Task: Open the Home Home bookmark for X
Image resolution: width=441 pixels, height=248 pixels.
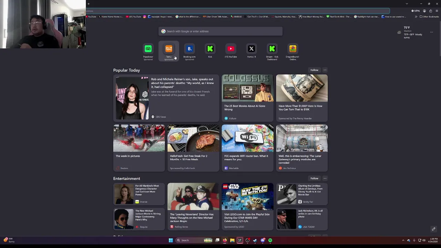Action: tap(110, 17)
